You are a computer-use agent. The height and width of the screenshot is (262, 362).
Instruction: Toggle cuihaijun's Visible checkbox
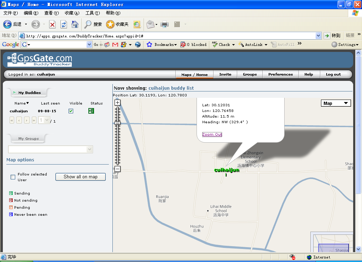[x=71, y=111]
